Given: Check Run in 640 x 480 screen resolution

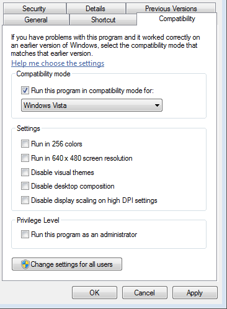Looking at the screenshot, I should tap(25, 158).
